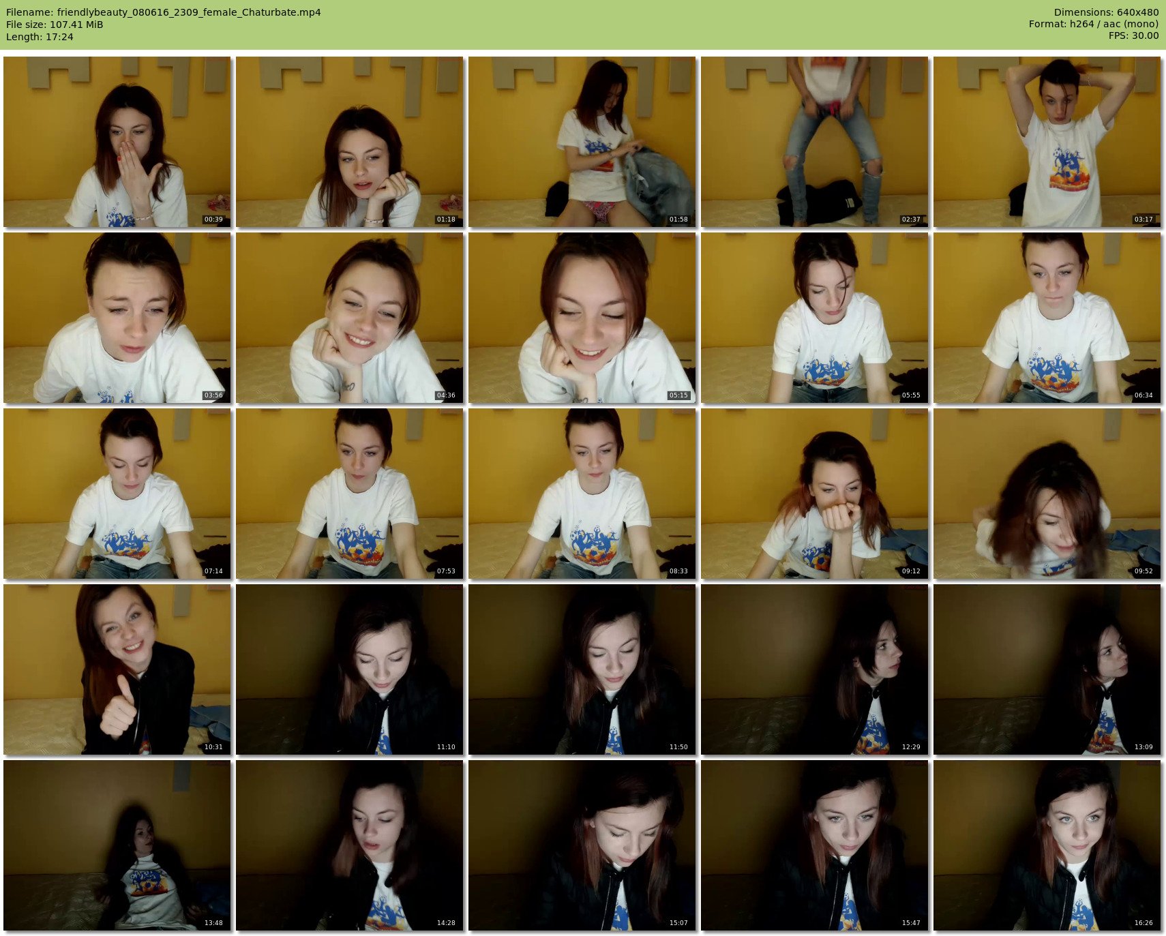Image resolution: width=1166 pixels, height=936 pixels.
Task: Open the frame stamped 10:31
Action: point(117,669)
